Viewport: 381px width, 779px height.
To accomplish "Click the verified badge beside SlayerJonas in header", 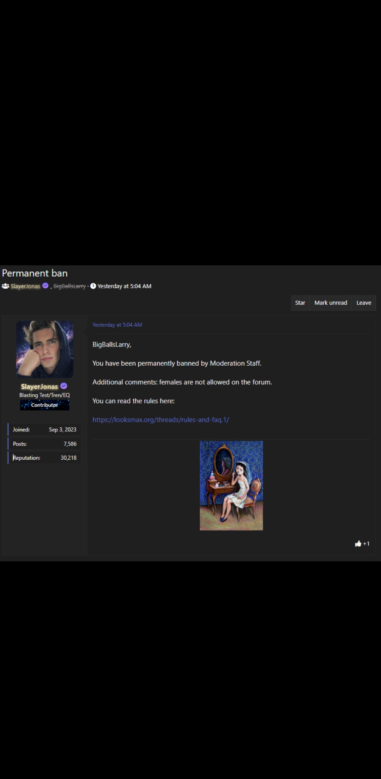I will (46, 286).
